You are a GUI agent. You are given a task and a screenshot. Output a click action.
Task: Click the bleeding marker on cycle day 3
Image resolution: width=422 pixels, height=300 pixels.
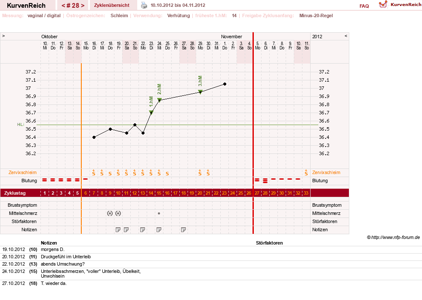pyautogui.click(x=61, y=180)
